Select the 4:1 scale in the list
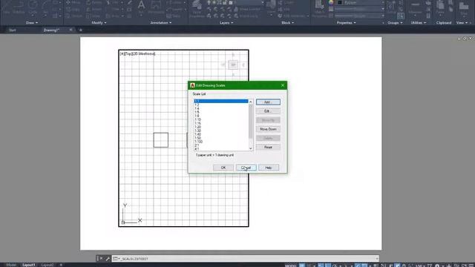This screenshot has height=267, width=475. point(221,149)
